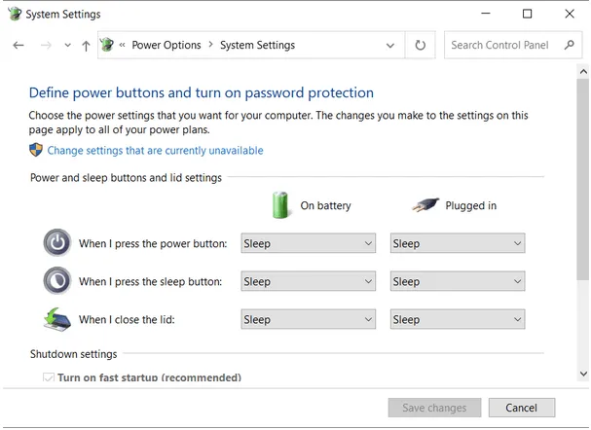This screenshot has width=591, height=430.
Task: Click in the Search Control Panel field
Action: tap(500, 46)
